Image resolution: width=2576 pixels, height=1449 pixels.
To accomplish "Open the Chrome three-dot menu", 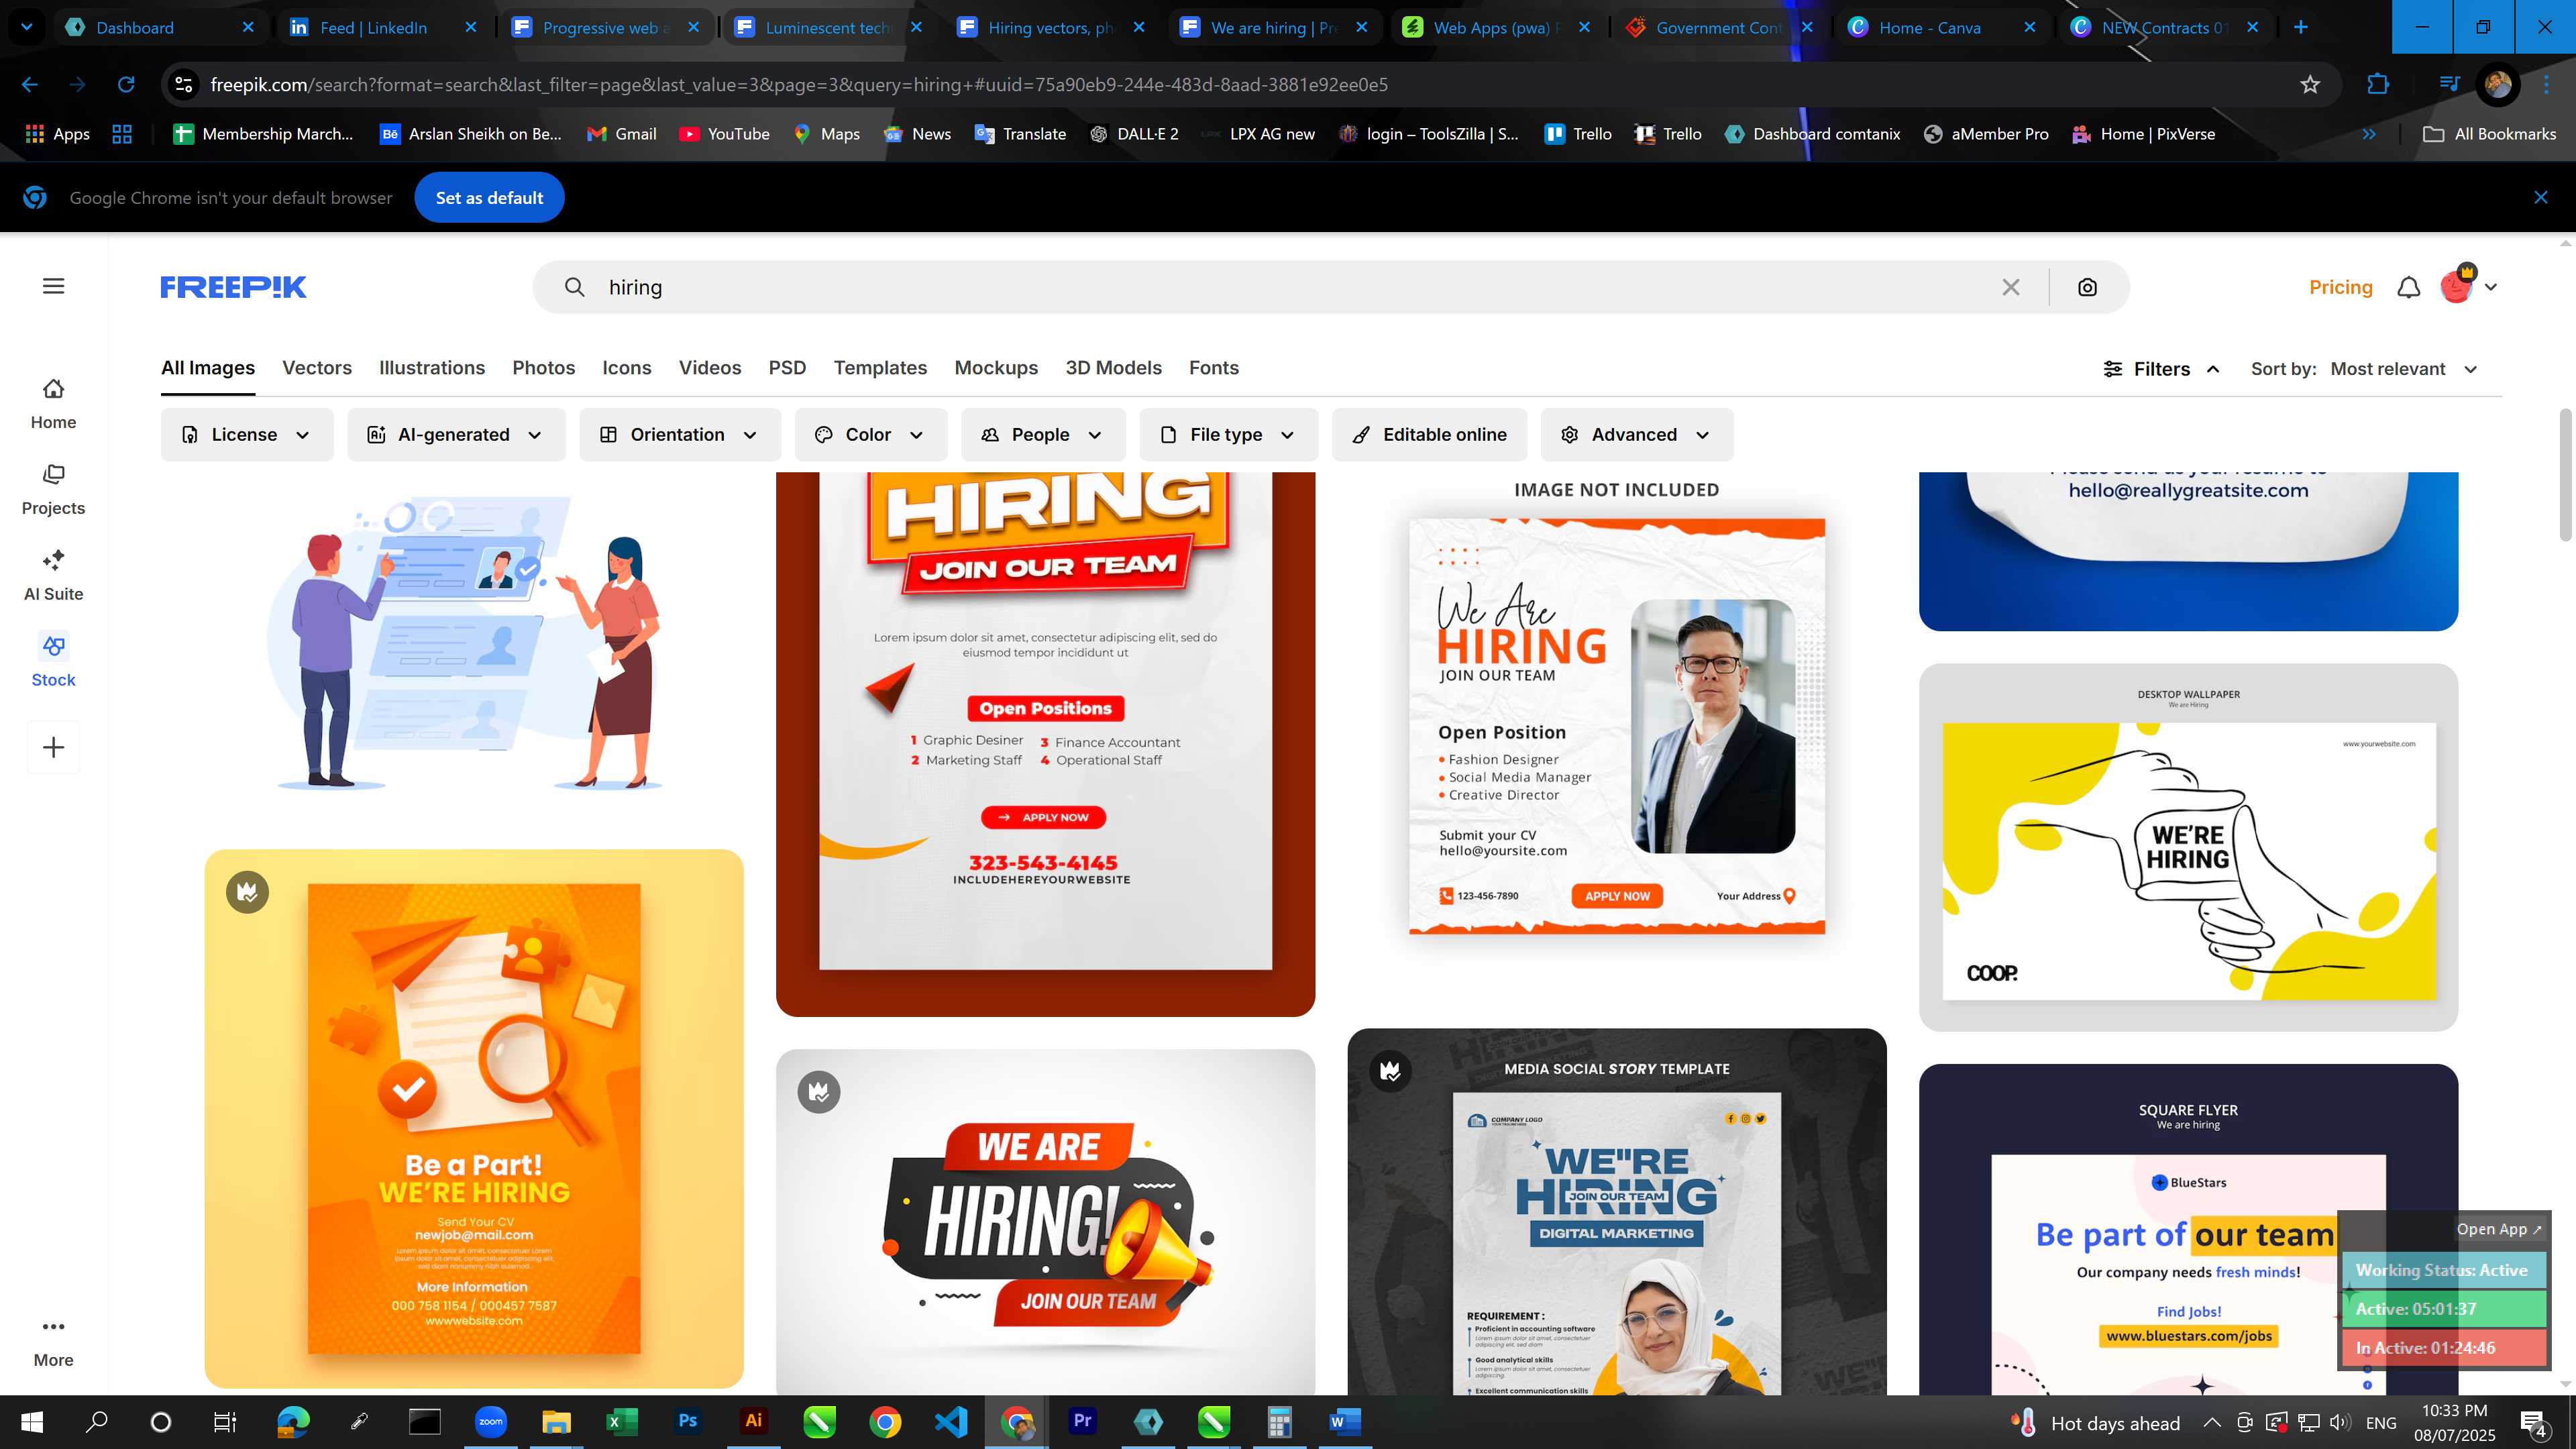I will tap(2547, 85).
